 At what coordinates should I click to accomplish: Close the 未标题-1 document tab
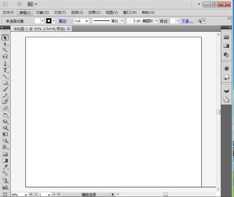pos(68,28)
